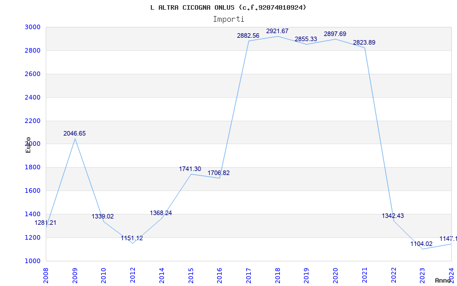This screenshot has height=286, width=457.
Task: Select y-axis label 1000
Action: (33, 261)
